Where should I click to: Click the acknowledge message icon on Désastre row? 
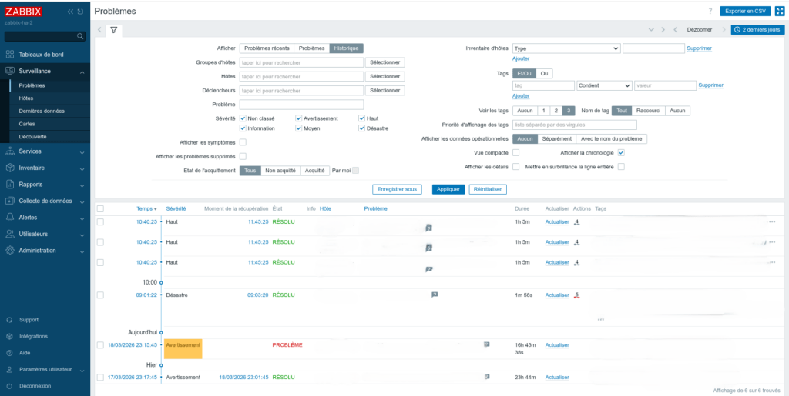435,295
